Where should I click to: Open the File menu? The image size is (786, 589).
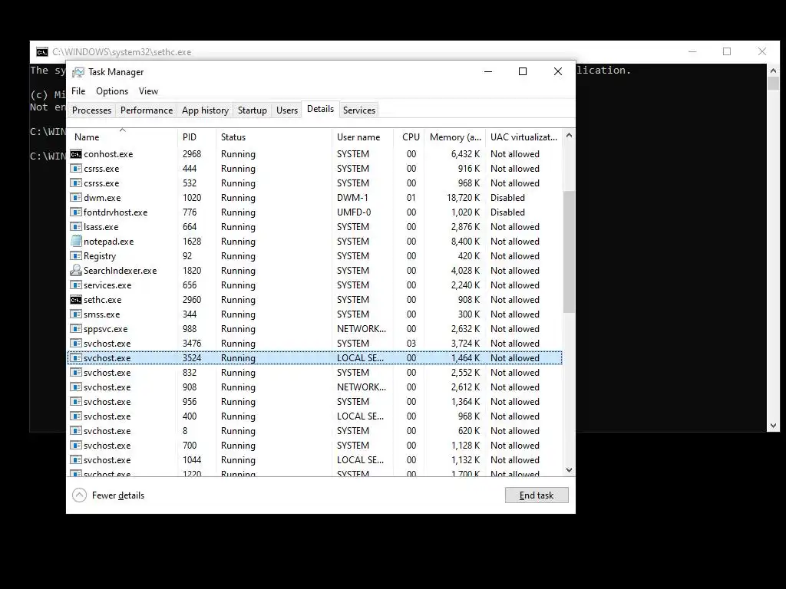(78, 91)
